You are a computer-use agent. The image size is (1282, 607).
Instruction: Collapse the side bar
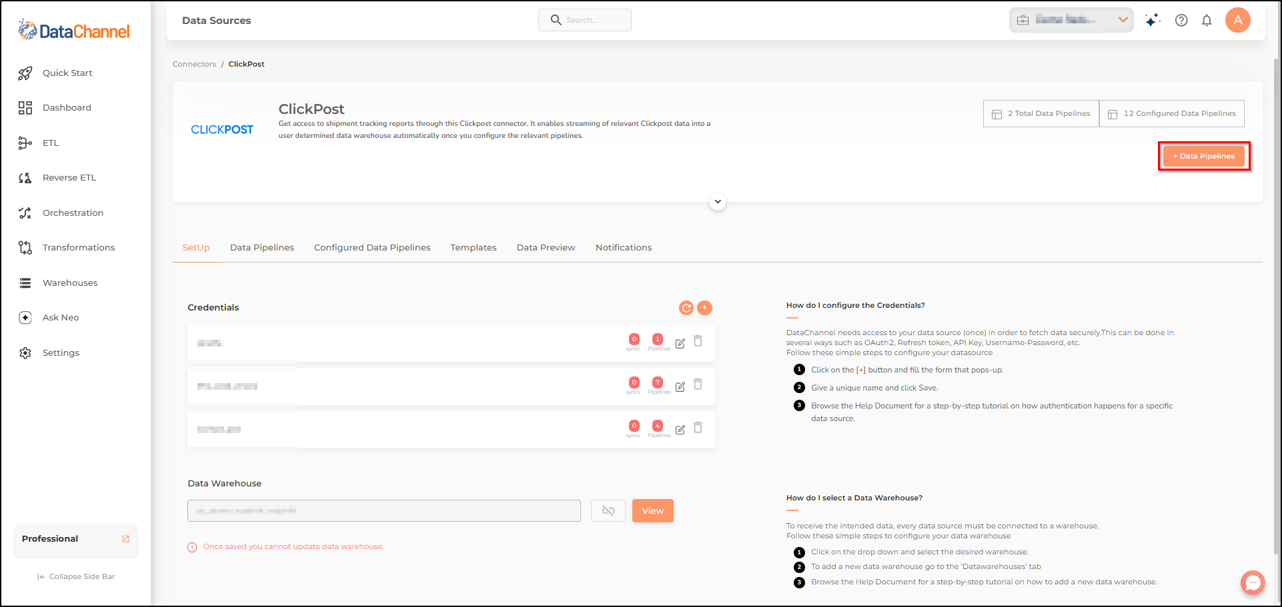coord(76,576)
